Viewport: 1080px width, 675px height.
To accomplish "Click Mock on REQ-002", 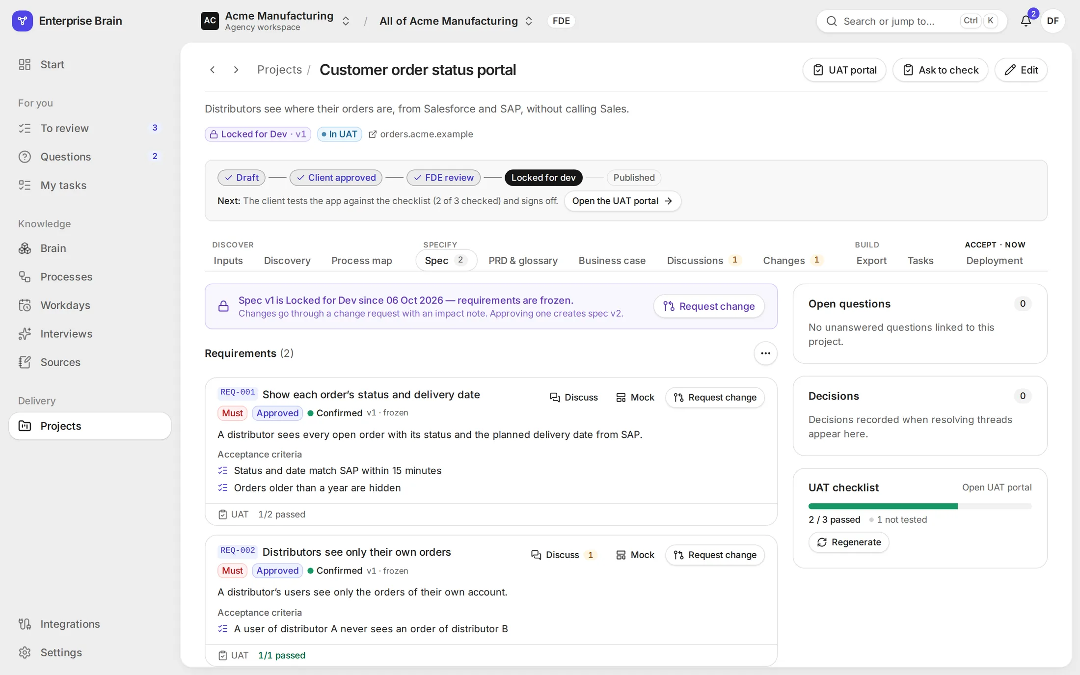I will pyautogui.click(x=635, y=555).
